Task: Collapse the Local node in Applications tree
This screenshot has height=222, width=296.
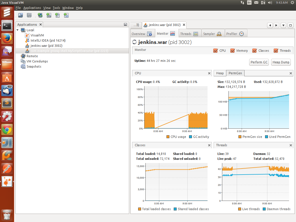Action: click(x=18, y=30)
